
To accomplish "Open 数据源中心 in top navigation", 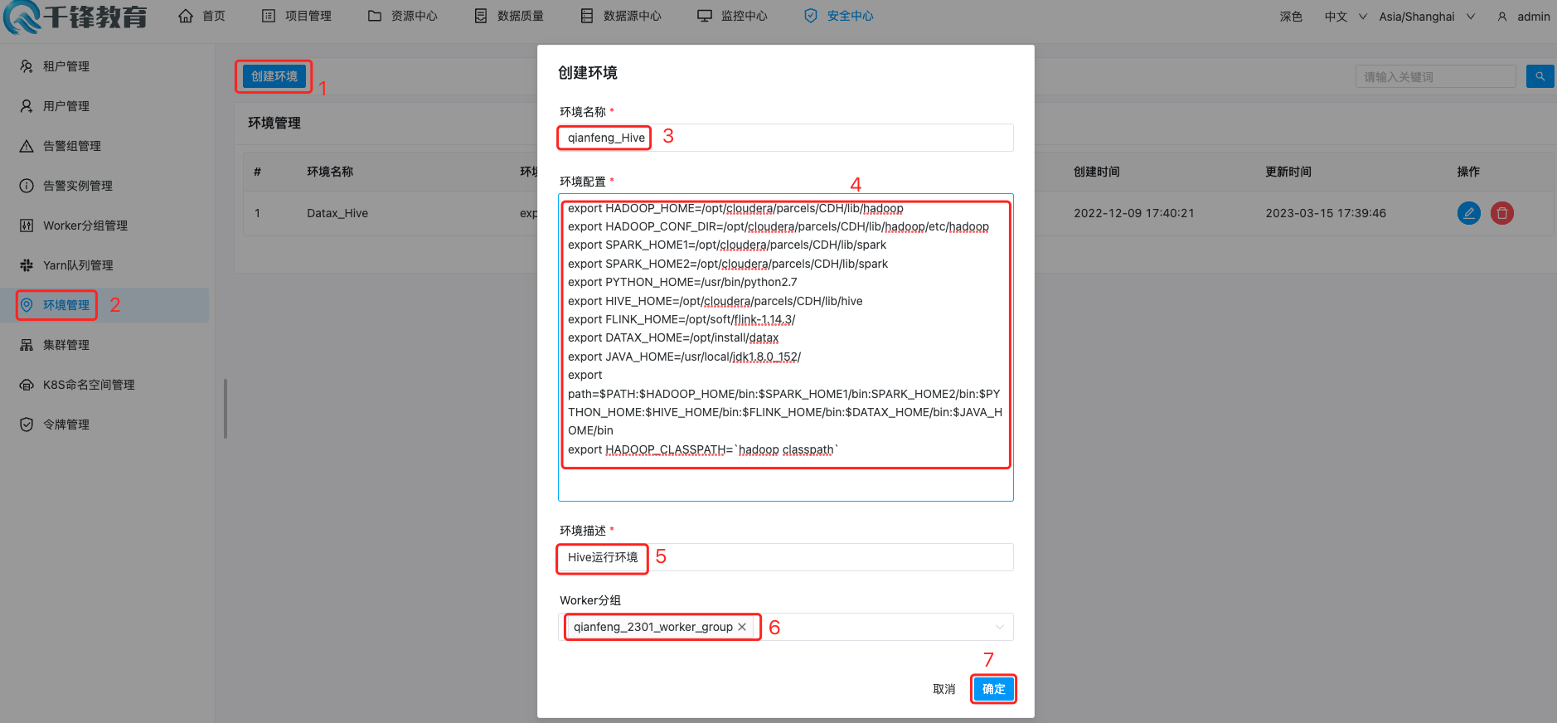I will (620, 16).
